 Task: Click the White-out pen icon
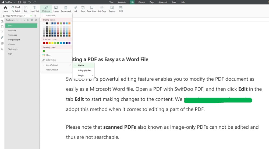[46, 8]
